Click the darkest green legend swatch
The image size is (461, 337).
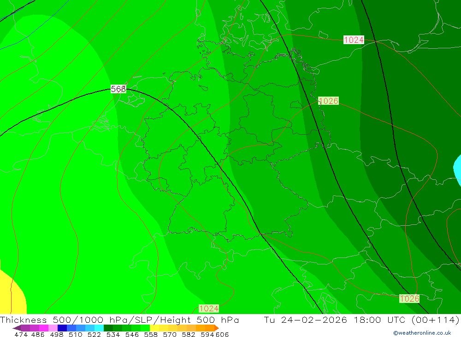click(x=108, y=328)
